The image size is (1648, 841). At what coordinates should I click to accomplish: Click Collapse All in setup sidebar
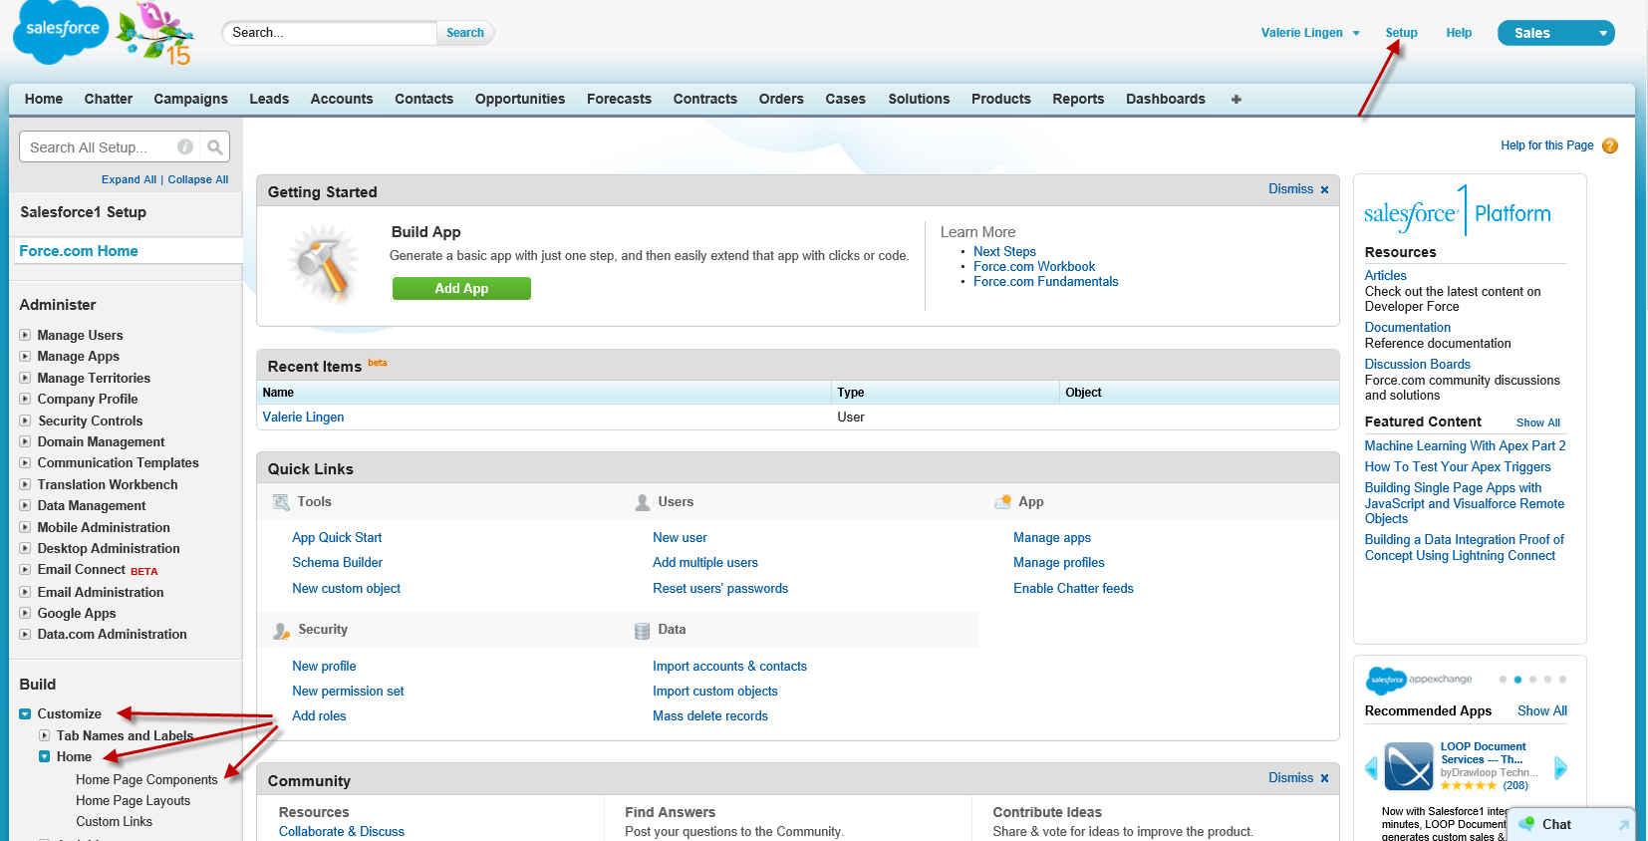(x=198, y=179)
